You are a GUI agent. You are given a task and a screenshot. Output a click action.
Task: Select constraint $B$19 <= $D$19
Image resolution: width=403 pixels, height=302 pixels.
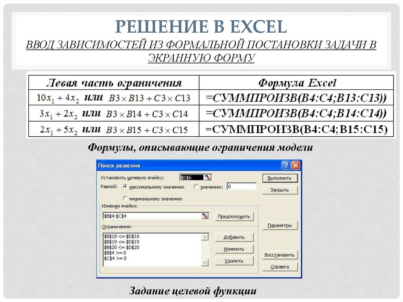click(122, 242)
